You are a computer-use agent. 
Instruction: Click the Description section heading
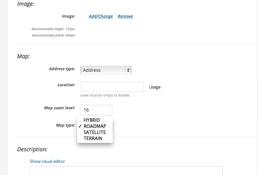click(32, 149)
